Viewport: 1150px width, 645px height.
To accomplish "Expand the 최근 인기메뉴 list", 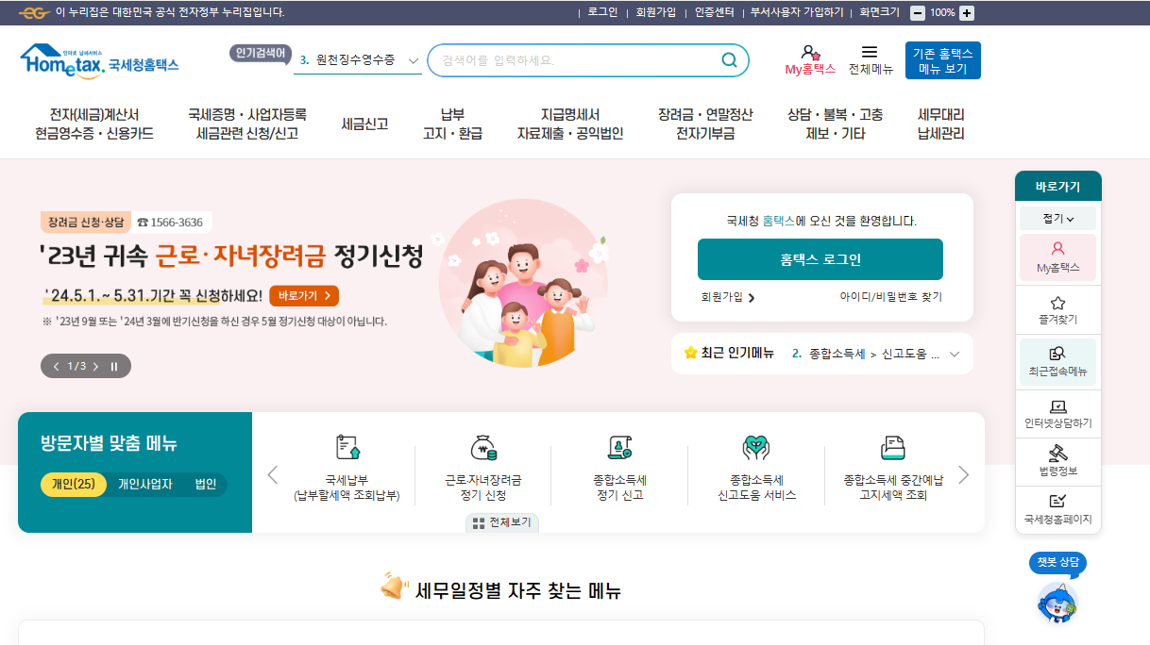I will coord(954,354).
